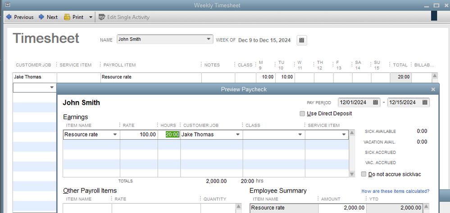Maximize the Weekly Timesheet window
The height and width of the screenshot is (213, 450).
point(436,5)
